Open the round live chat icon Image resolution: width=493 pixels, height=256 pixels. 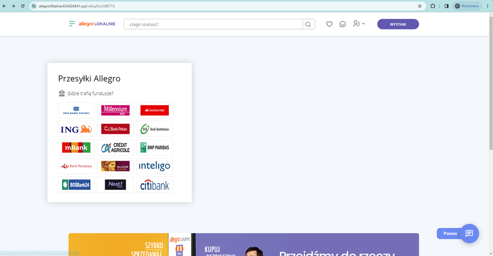(x=469, y=233)
